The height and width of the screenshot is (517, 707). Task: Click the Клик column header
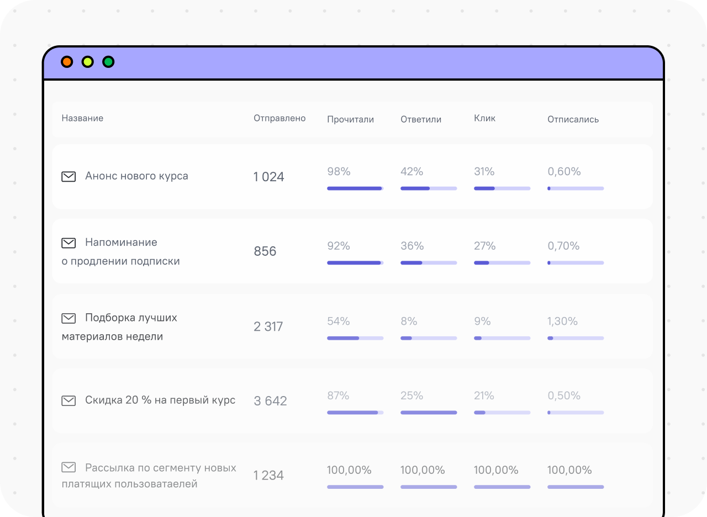click(x=484, y=118)
